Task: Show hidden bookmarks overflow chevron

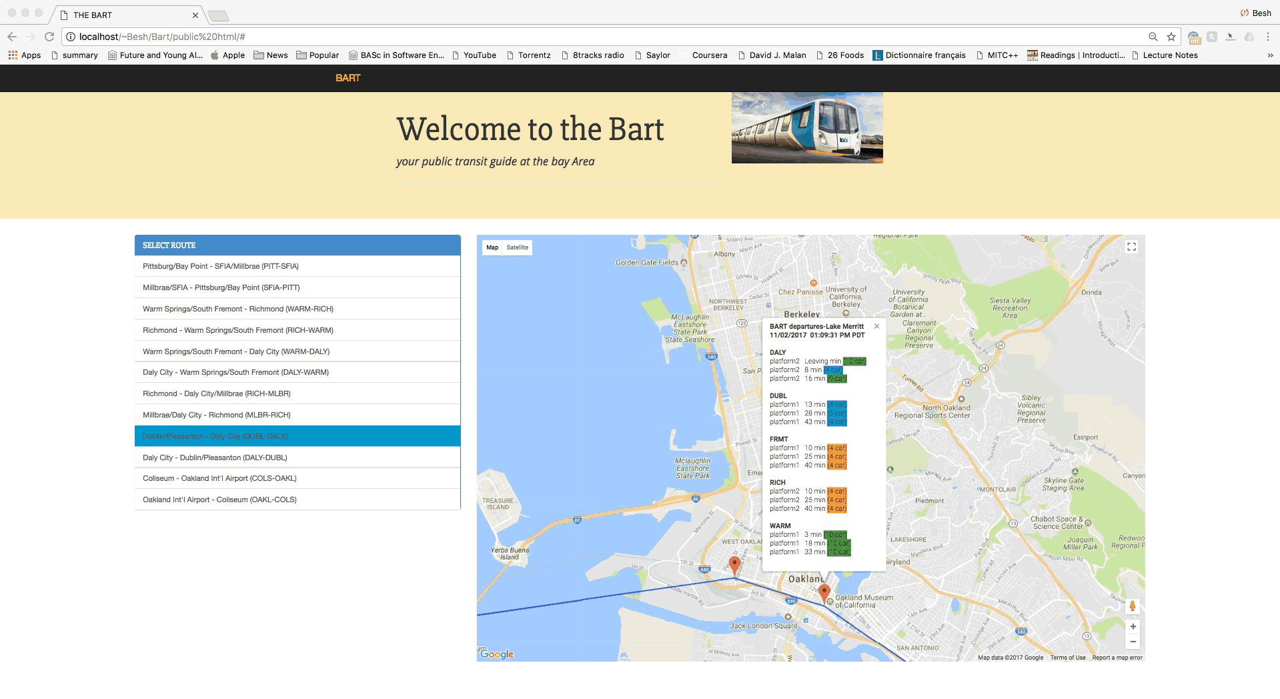Action: pos(1270,55)
